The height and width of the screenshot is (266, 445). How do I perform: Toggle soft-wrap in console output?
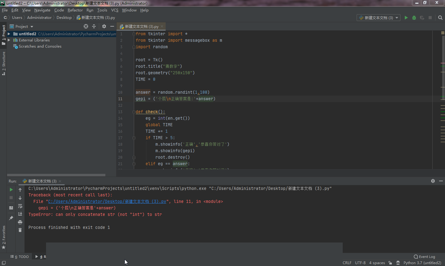click(20, 206)
